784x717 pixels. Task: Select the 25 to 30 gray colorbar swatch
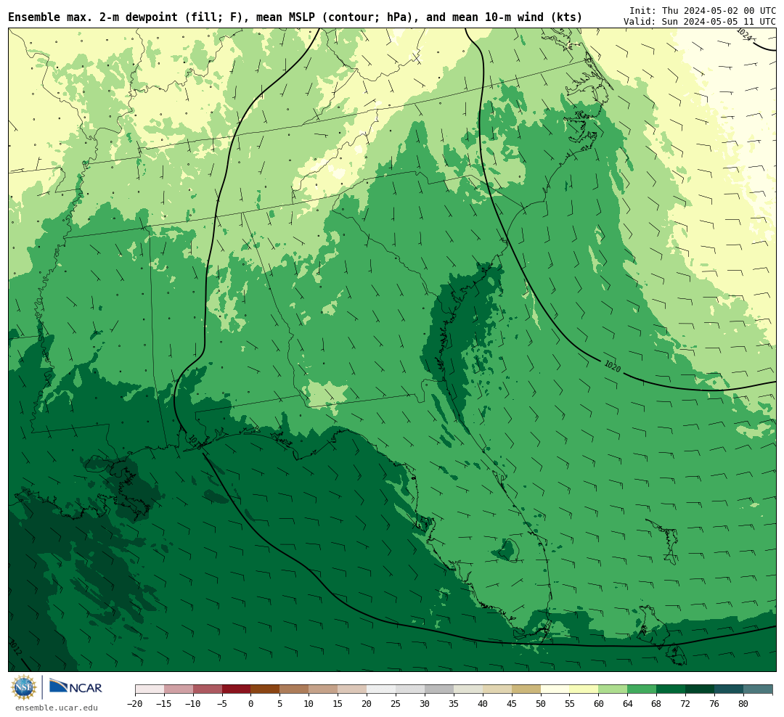point(410,689)
